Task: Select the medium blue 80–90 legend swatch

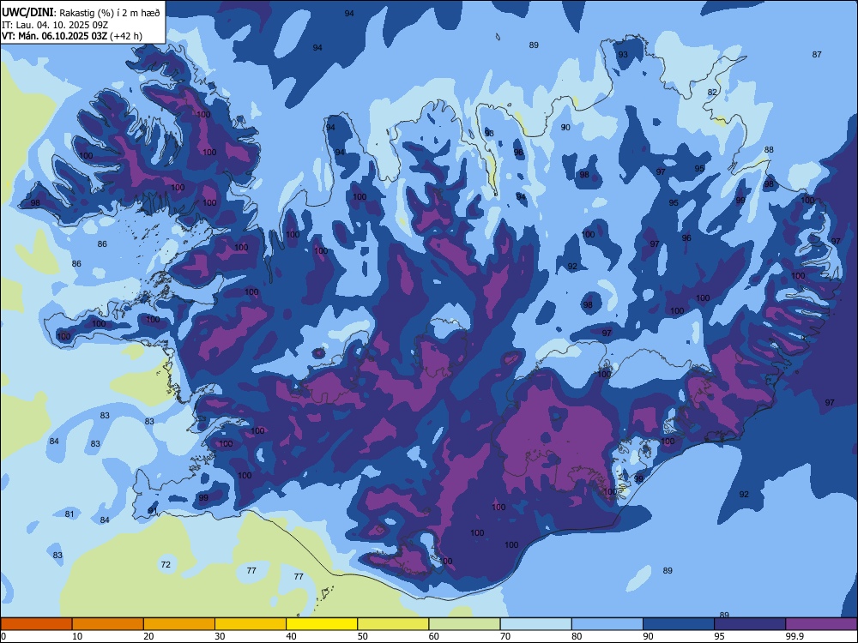Action: pos(607,624)
